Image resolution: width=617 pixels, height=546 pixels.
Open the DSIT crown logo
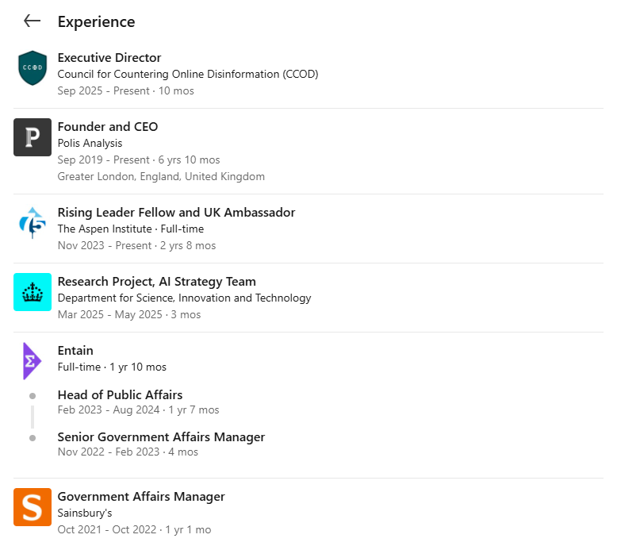click(33, 292)
